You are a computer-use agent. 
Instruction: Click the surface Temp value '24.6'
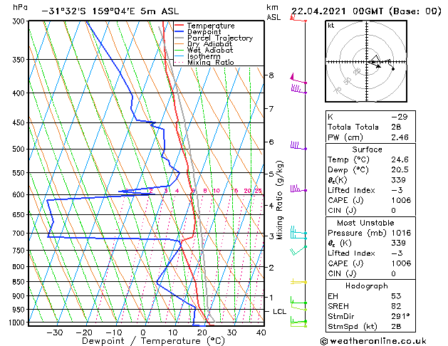(x=400, y=159)
